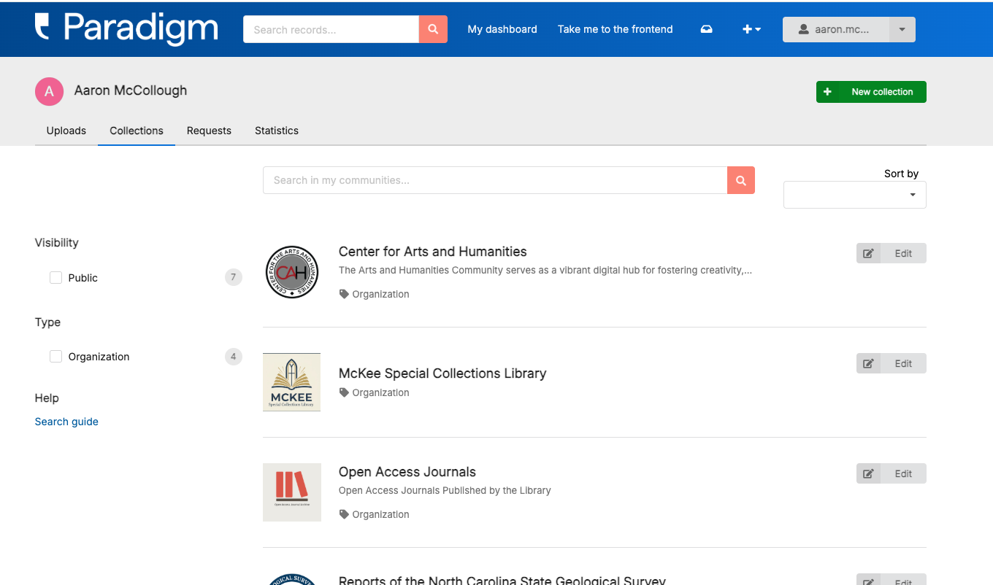Click the McKee Special Collections Library logo

click(292, 382)
